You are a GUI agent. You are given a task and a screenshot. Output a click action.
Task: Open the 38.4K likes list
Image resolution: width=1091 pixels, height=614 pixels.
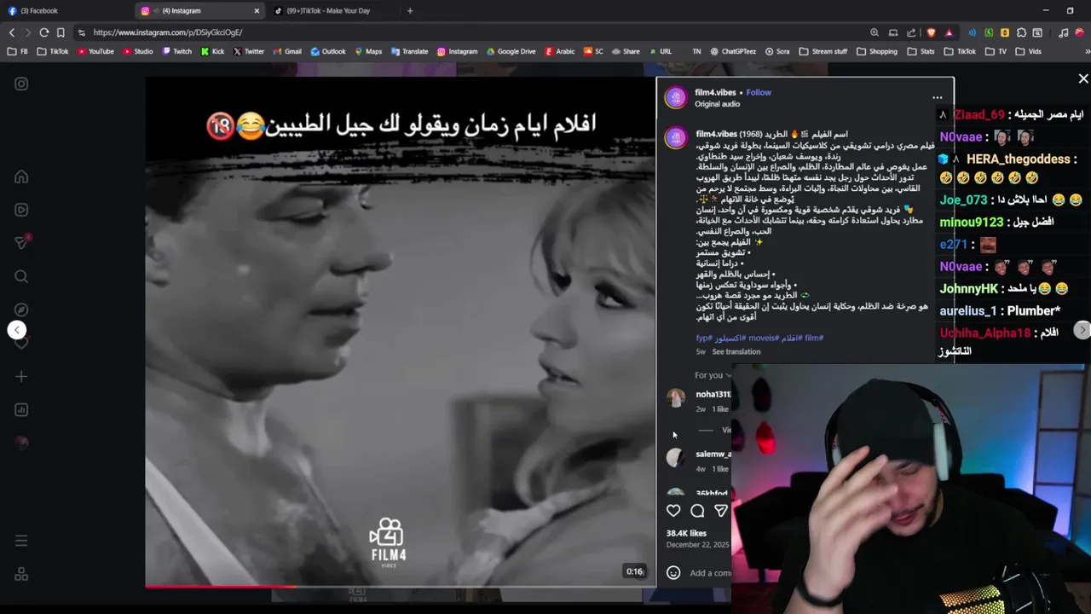(x=686, y=533)
